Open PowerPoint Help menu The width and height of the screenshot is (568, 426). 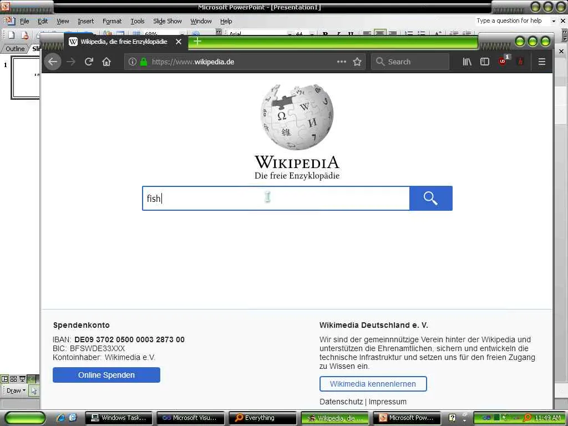coord(226,21)
